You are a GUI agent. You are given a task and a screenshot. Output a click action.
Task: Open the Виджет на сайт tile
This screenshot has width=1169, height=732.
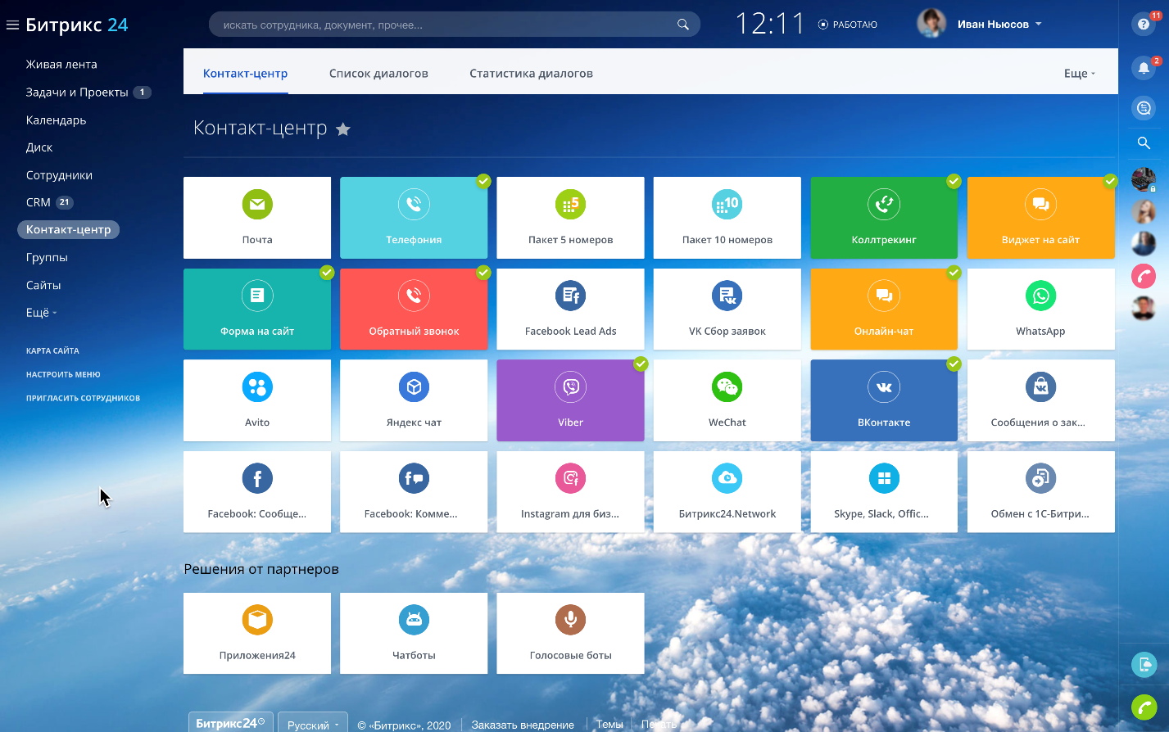[1041, 218]
